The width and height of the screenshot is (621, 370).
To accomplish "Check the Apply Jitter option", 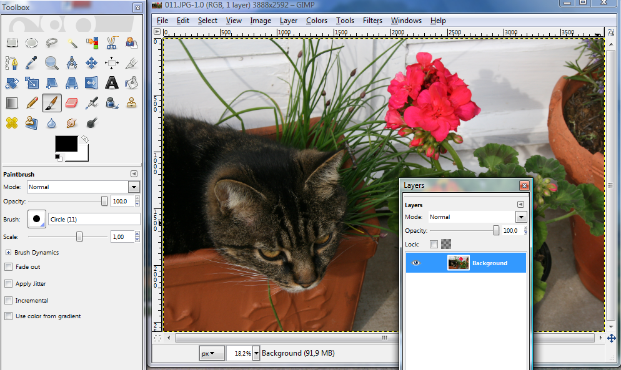I will pyautogui.click(x=9, y=283).
